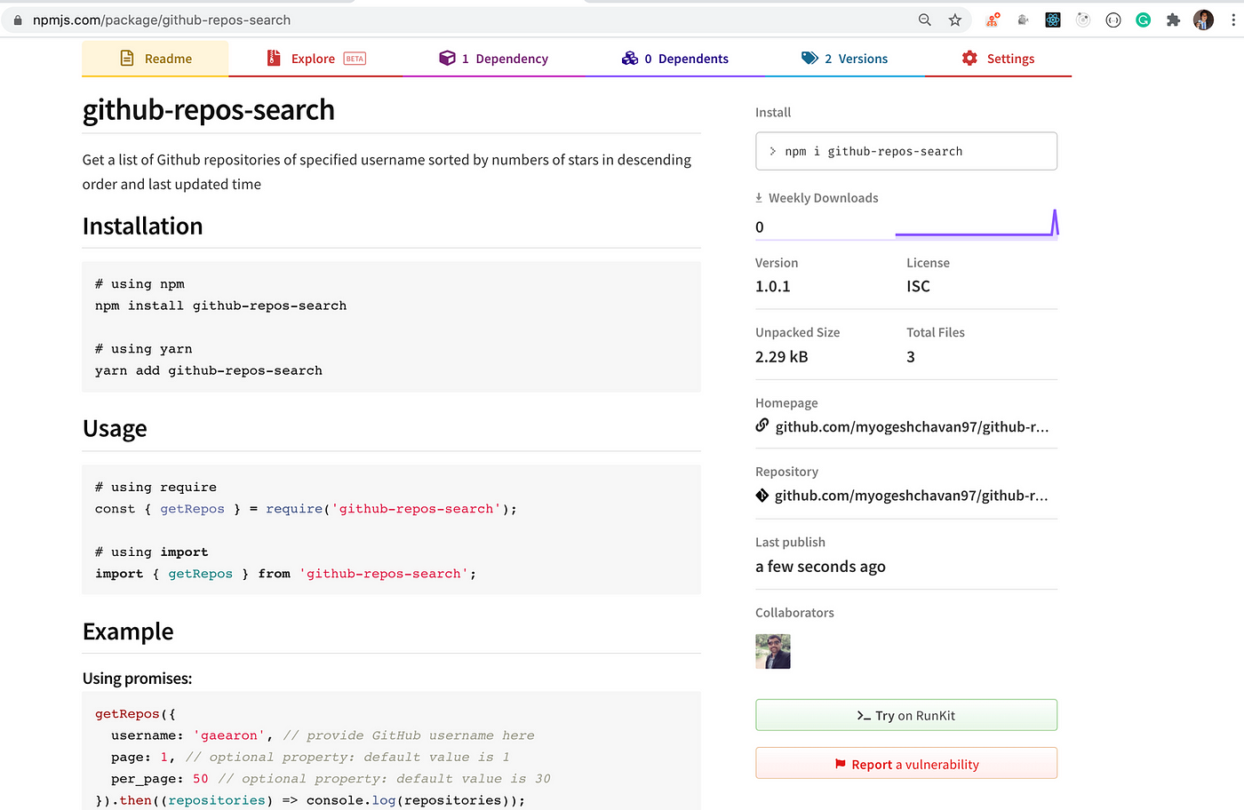The width and height of the screenshot is (1244, 810).
Task: Open the 2 Versions tab
Action: pyautogui.click(x=844, y=59)
